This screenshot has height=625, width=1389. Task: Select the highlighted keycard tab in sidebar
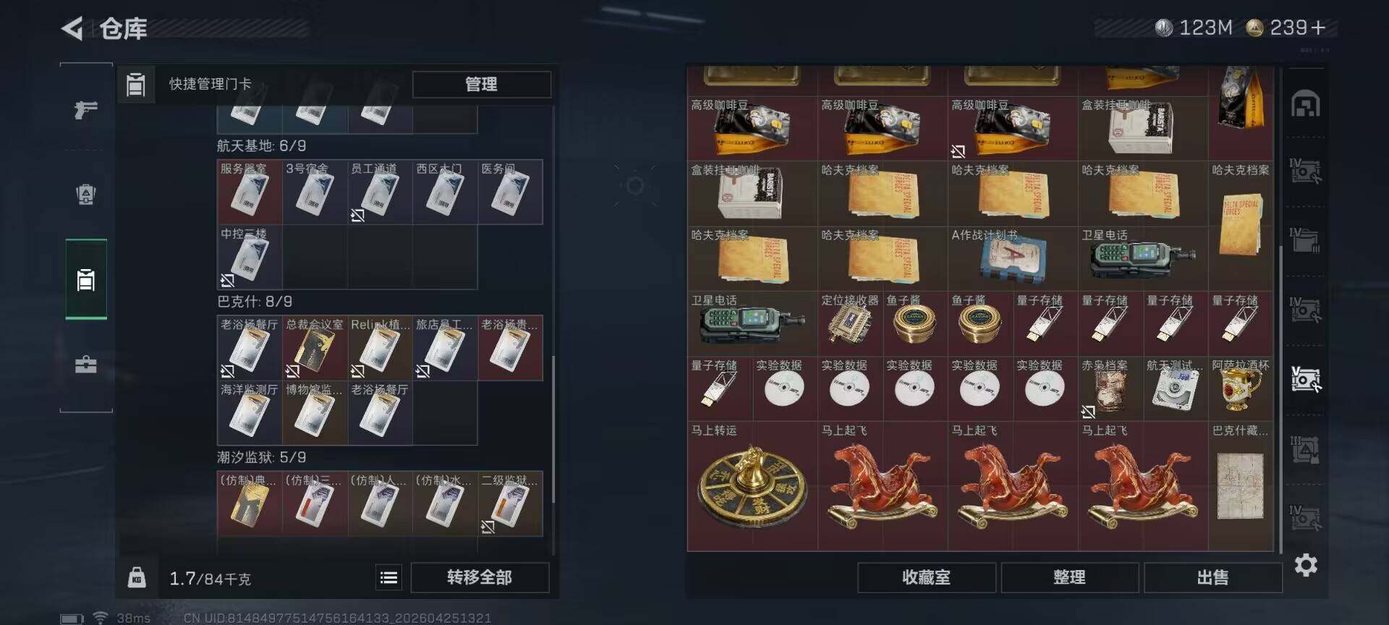click(x=86, y=279)
